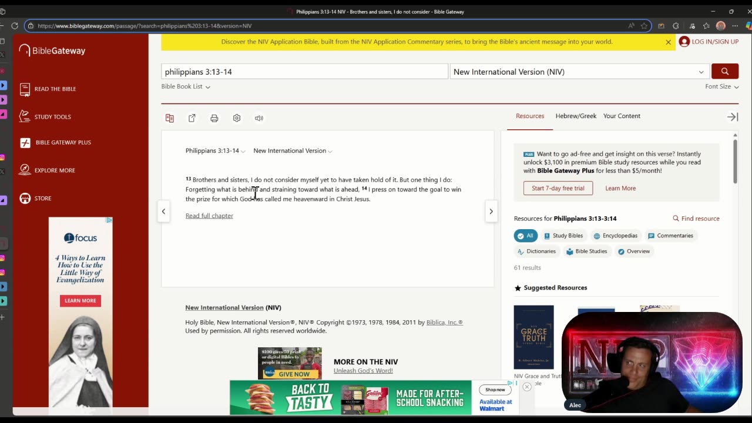
Task: Close the bottom snack advertisement
Action: [527, 387]
